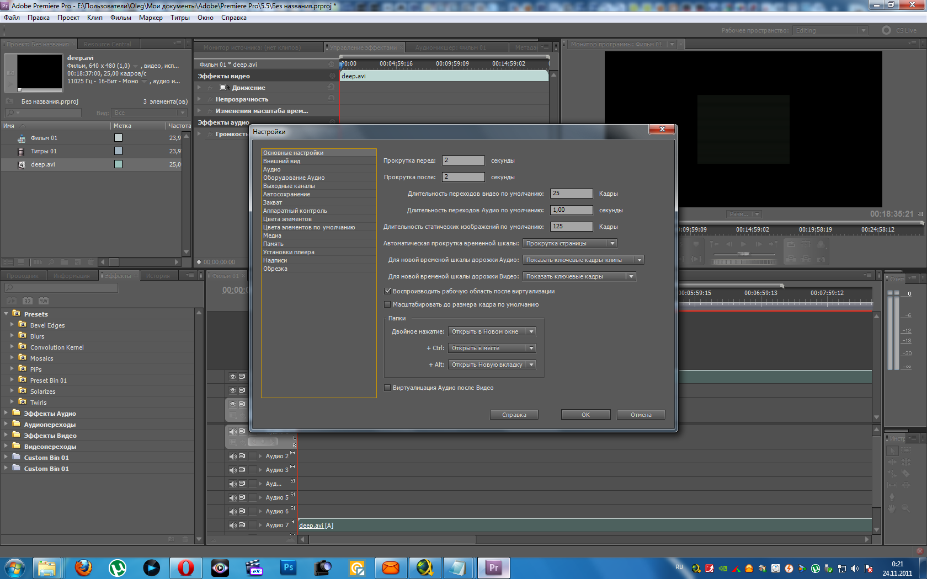Click default video transition duration field

point(572,194)
